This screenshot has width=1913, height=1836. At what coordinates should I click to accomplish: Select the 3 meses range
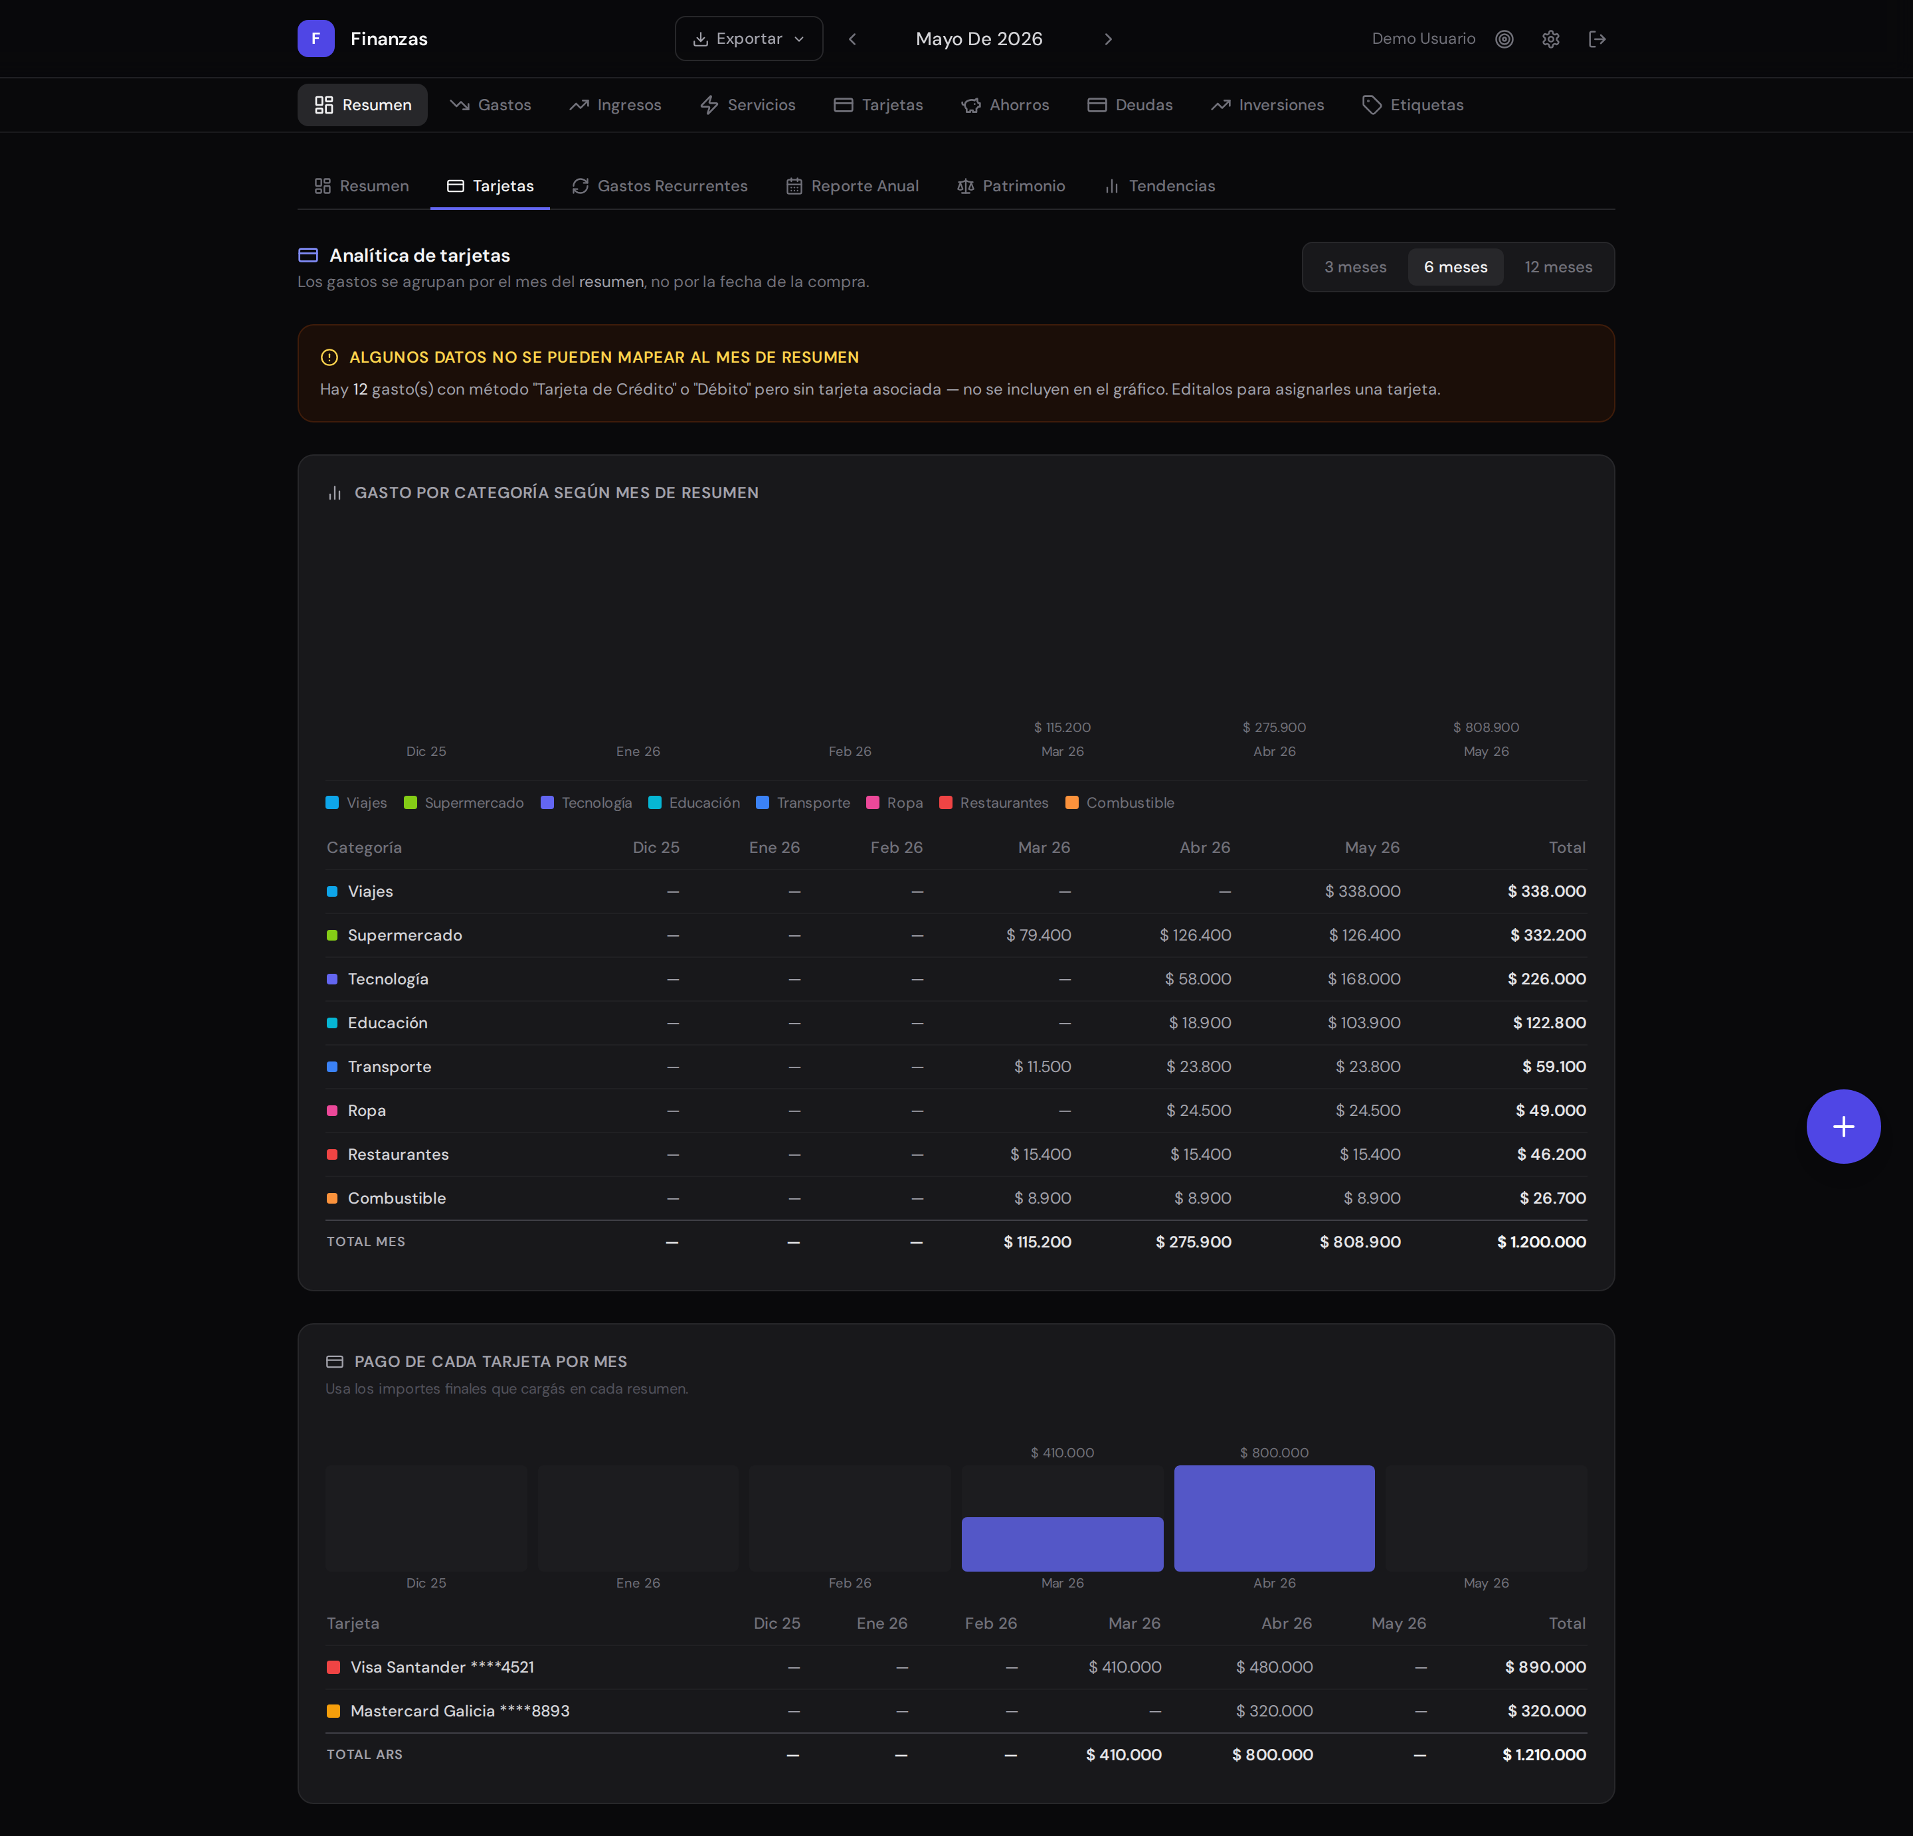[x=1356, y=268]
